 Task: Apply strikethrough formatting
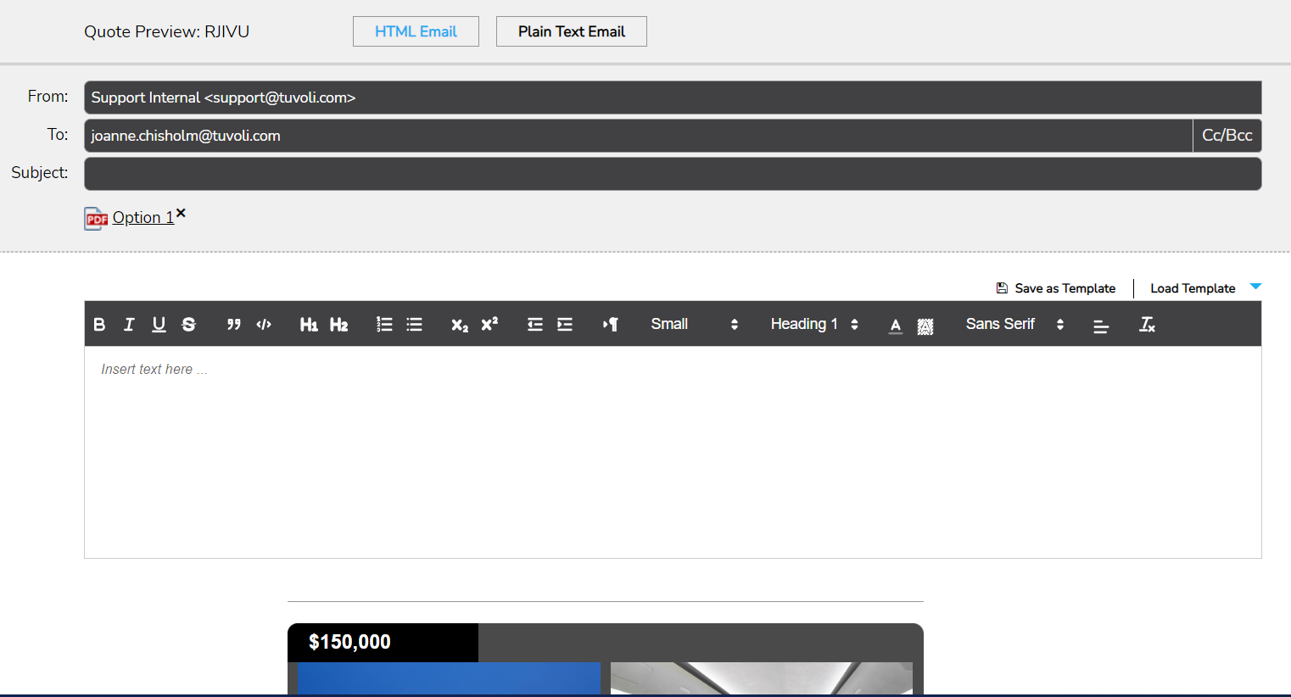click(189, 324)
